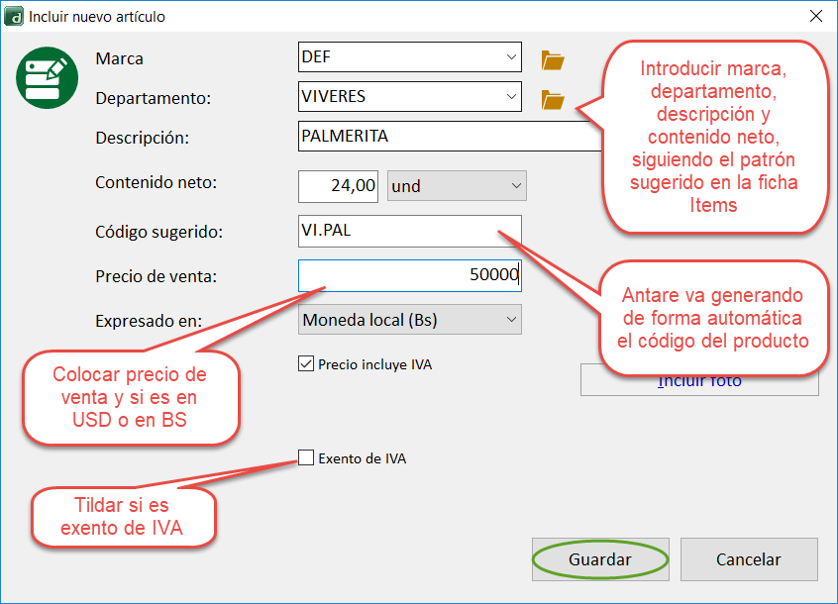Close the Incluir nuevo artículo dialog

816,17
